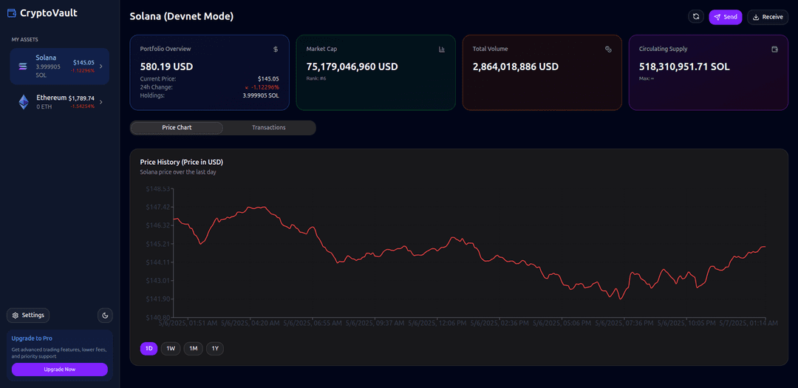798x388 pixels.
Task: Click the bar chart icon in Market Cap card
Action: 442,50
